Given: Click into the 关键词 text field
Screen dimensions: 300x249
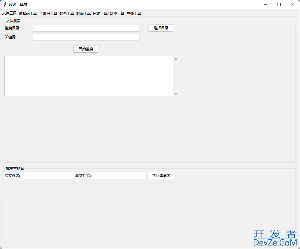Looking at the screenshot, I should pos(86,37).
